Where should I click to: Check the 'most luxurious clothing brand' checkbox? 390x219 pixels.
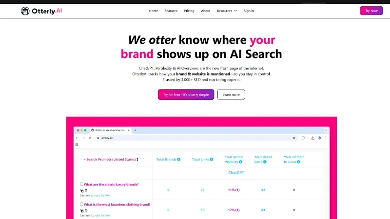[x=81, y=204]
